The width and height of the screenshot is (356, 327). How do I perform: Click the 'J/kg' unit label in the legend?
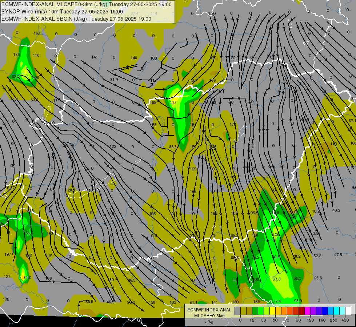[209, 322]
